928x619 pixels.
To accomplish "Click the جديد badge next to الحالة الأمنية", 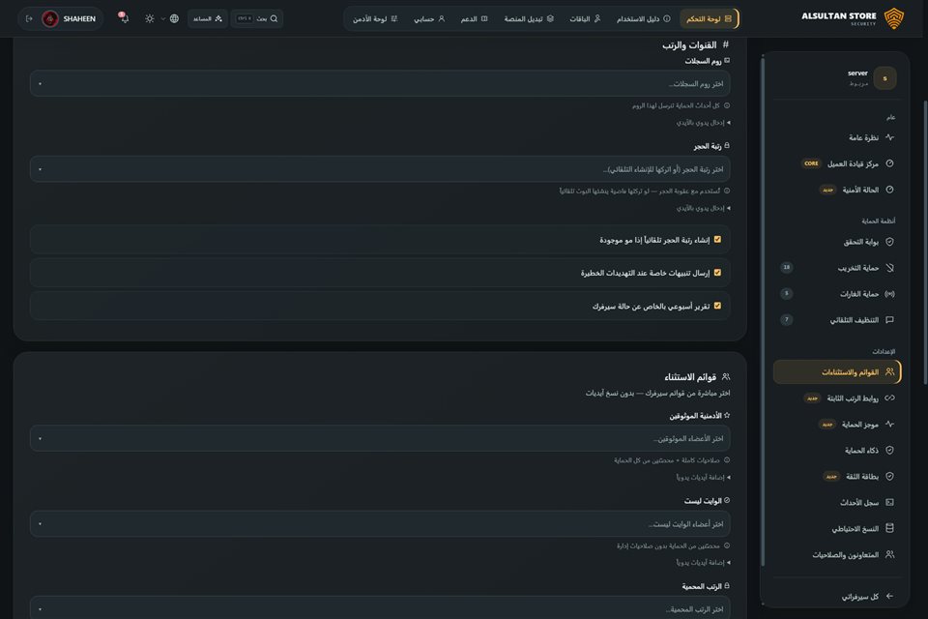I will click(827, 190).
